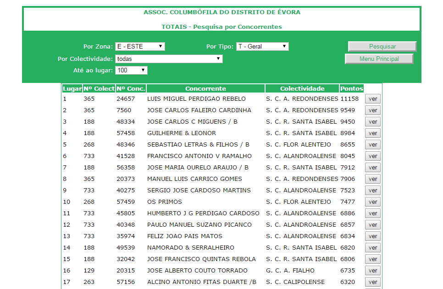The width and height of the screenshot is (443, 289).
Task: Click collectivity number 263
Action: click(x=89, y=282)
